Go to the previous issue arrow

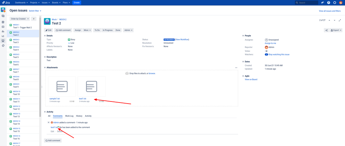pyautogui.click(x=329, y=20)
